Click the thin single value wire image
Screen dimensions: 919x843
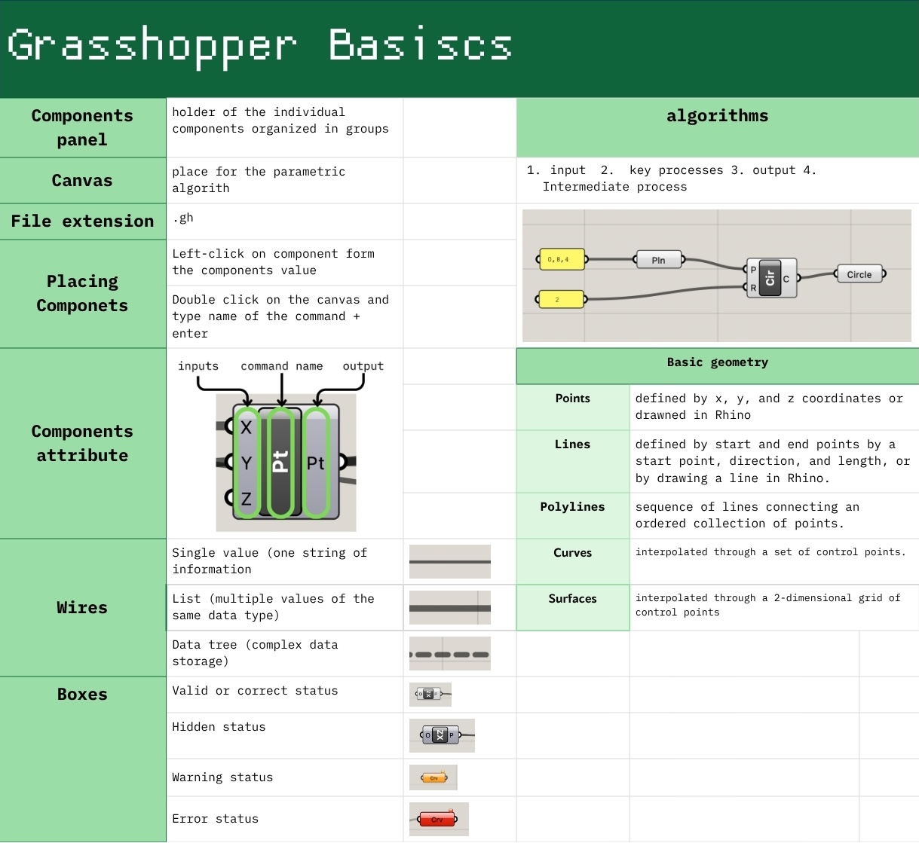(x=449, y=562)
